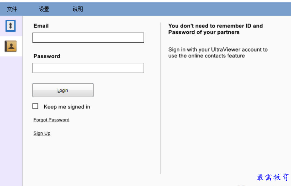291x186 pixels.
Task: Click the Email field label
Action: [x=41, y=26]
